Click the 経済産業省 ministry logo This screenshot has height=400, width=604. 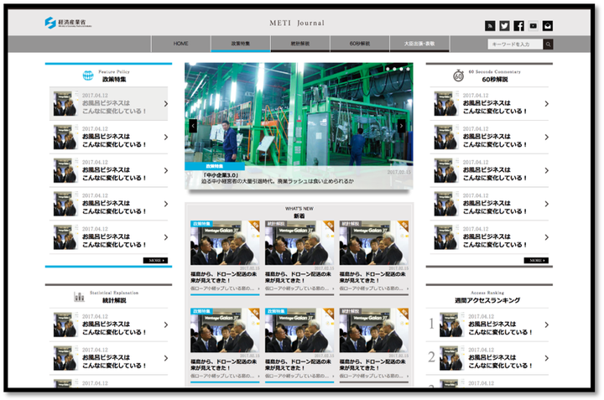(68, 23)
